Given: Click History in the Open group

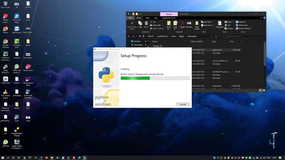Looking at the screenshot, I should (x=228, y=28).
